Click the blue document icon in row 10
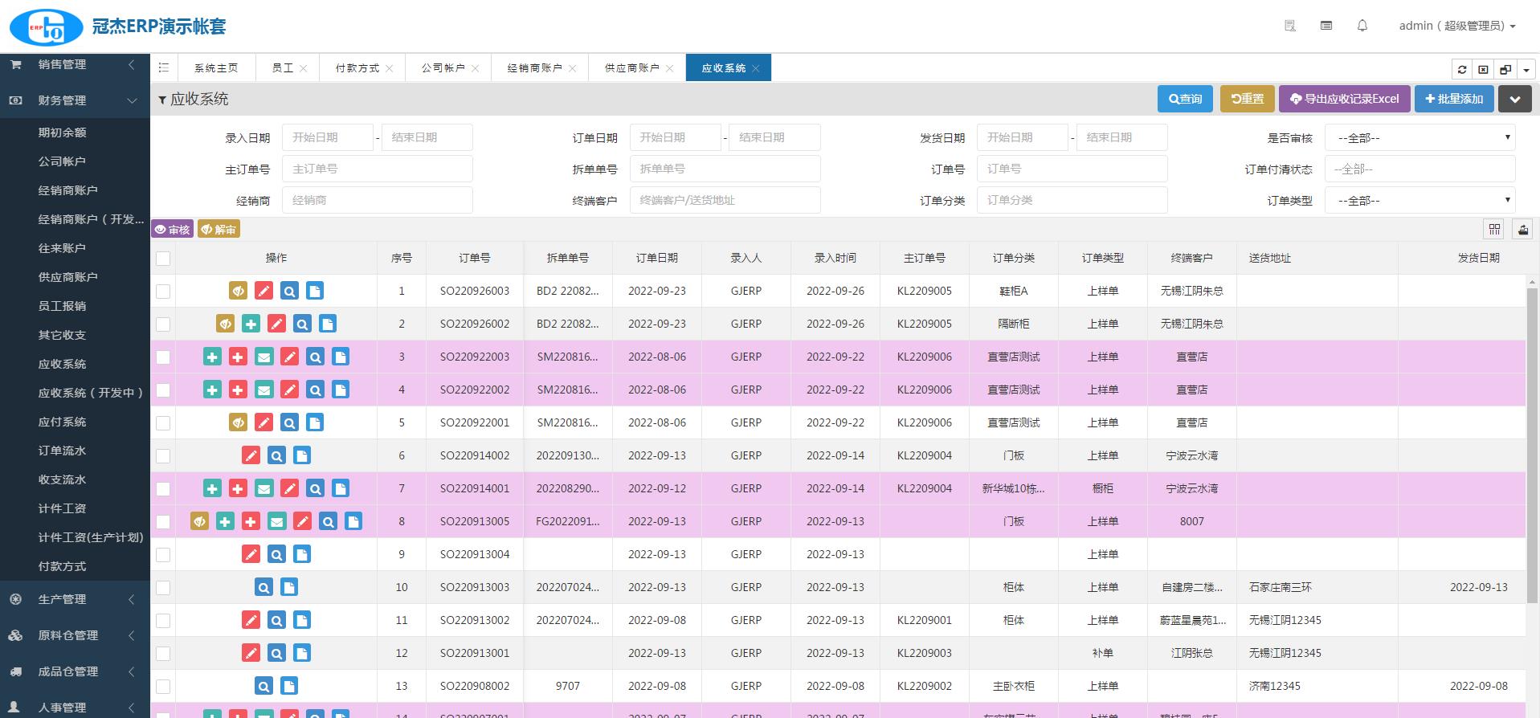This screenshot has width=1540, height=718. (289, 587)
